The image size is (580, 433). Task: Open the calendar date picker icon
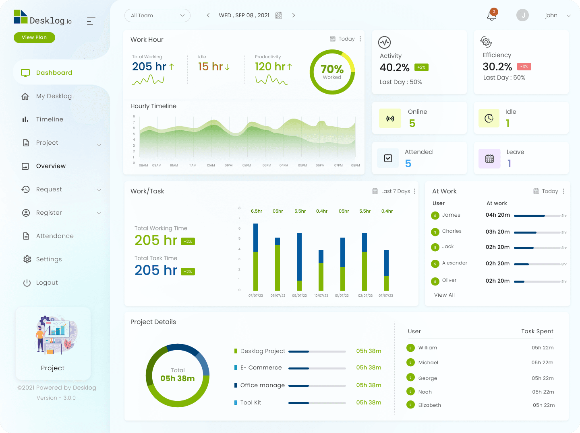(x=279, y=15)
